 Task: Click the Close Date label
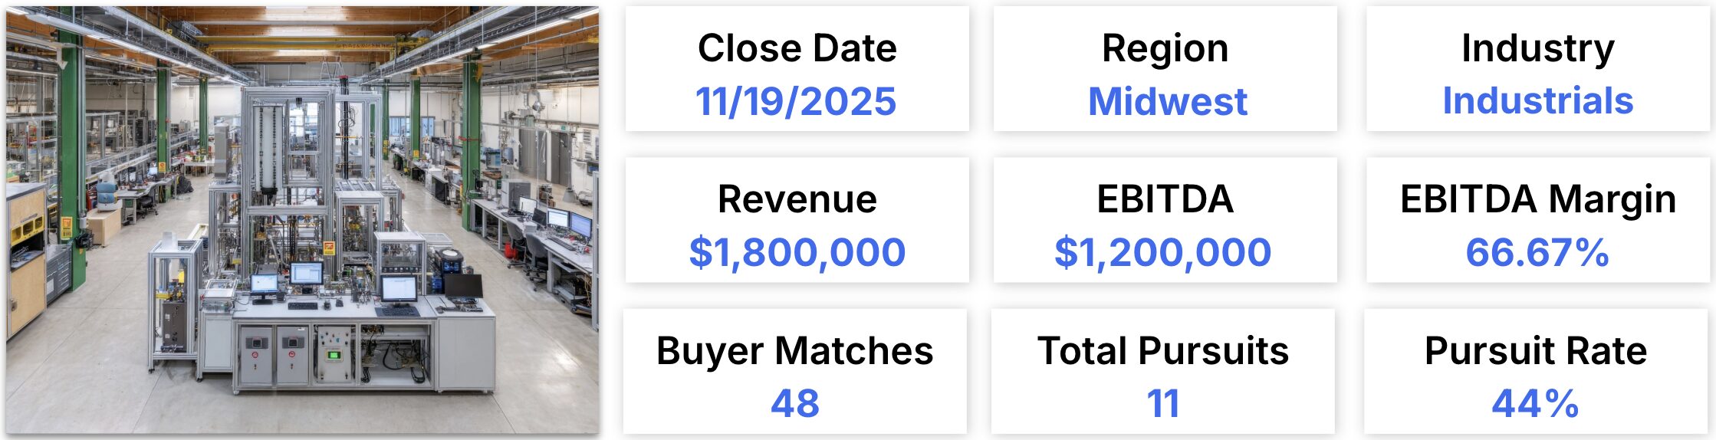click(797, 48)
